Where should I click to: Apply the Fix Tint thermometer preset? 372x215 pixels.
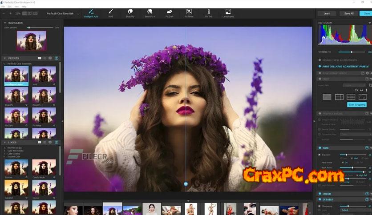click(x=209, y=12)
